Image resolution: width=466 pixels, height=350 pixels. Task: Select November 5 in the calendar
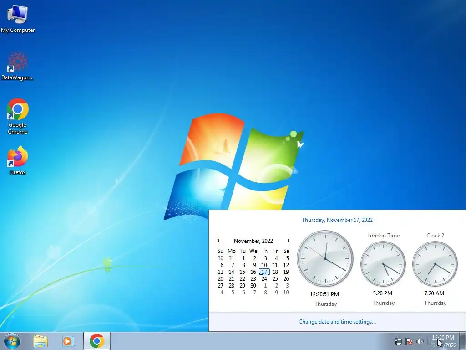click(287, 258)
